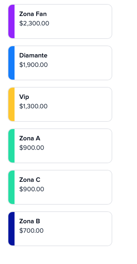137x264 pixels.
Task: Click the dark navy Zona B color bar
Action: coord(11,229)
